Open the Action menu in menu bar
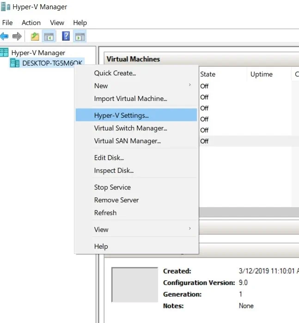The width and height of the screenshot is (299, 323). pyautogui.click(x=31, y=22)
